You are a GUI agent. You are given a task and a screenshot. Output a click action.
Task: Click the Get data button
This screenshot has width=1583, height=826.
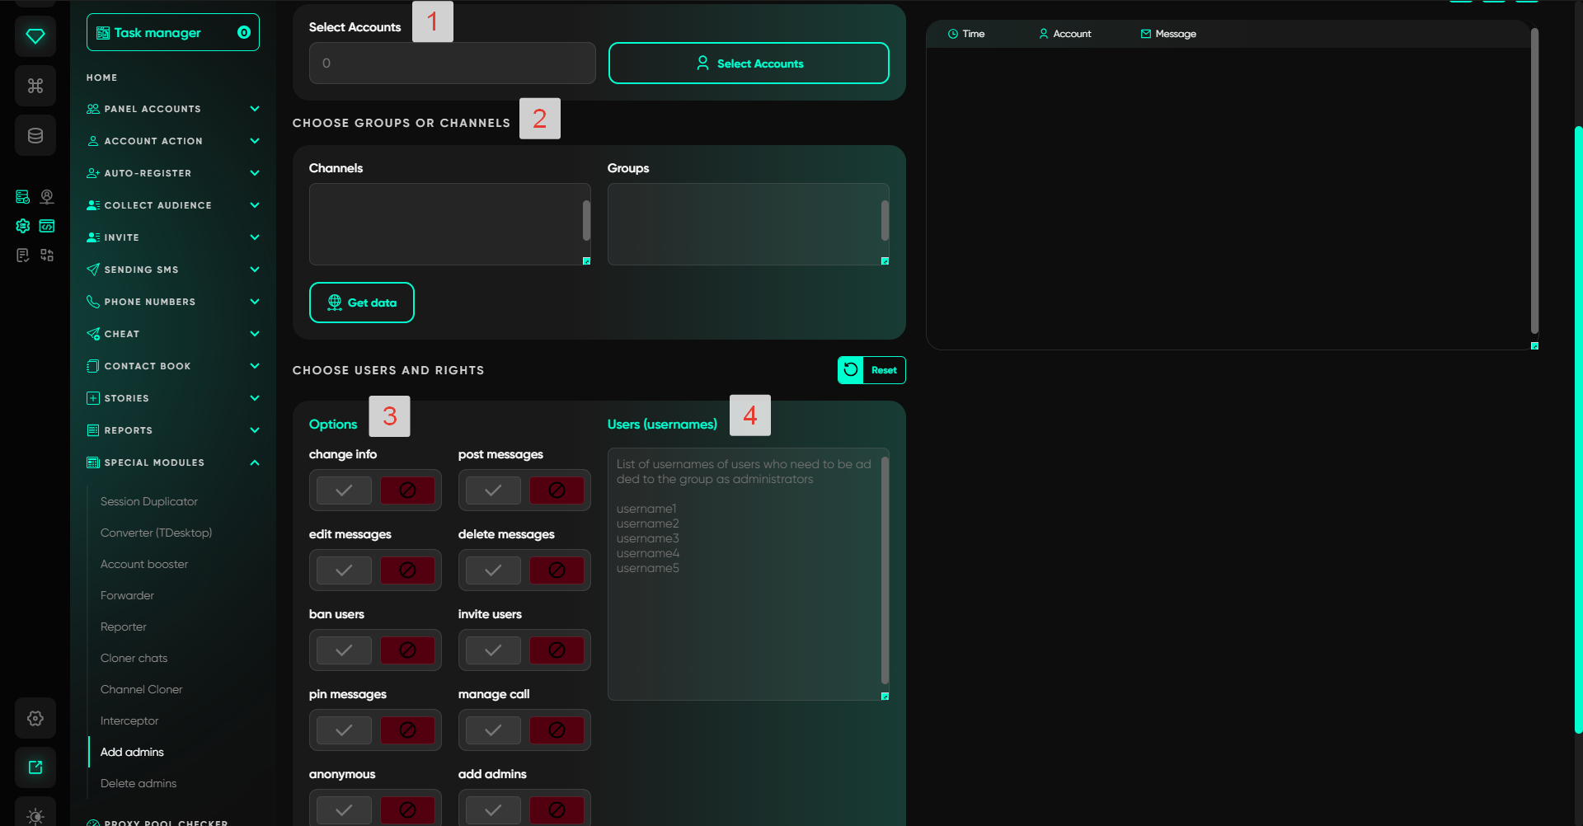[362, 303]
